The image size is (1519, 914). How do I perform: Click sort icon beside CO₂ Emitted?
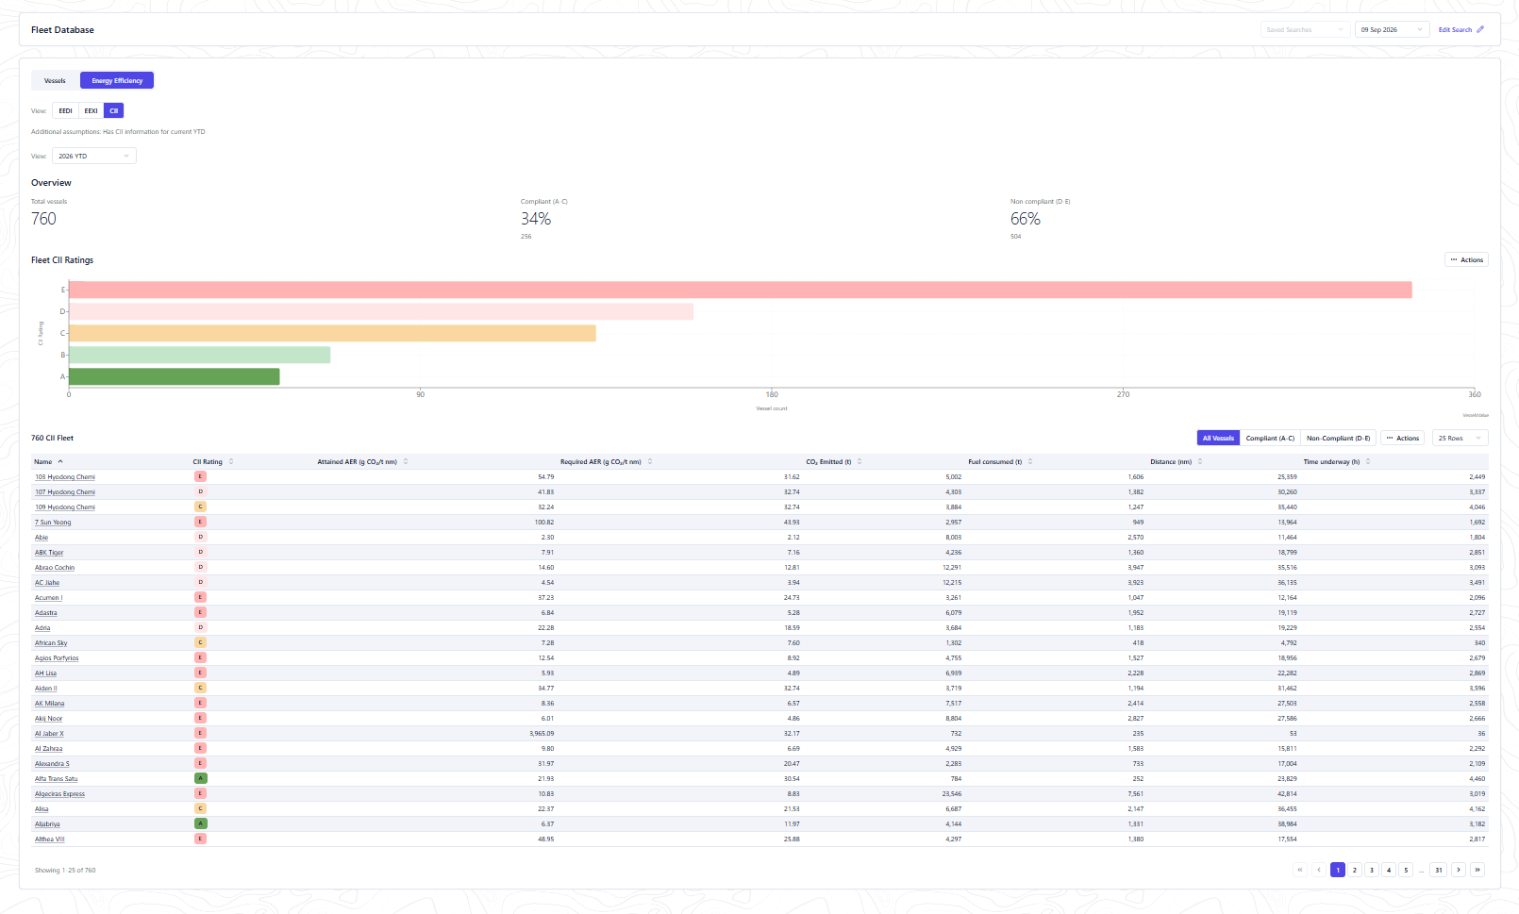[x=860, y=461]
